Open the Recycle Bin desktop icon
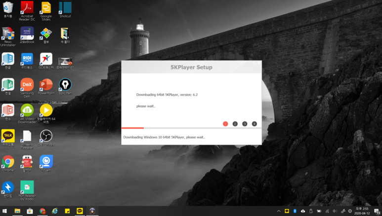 (8, 9)
